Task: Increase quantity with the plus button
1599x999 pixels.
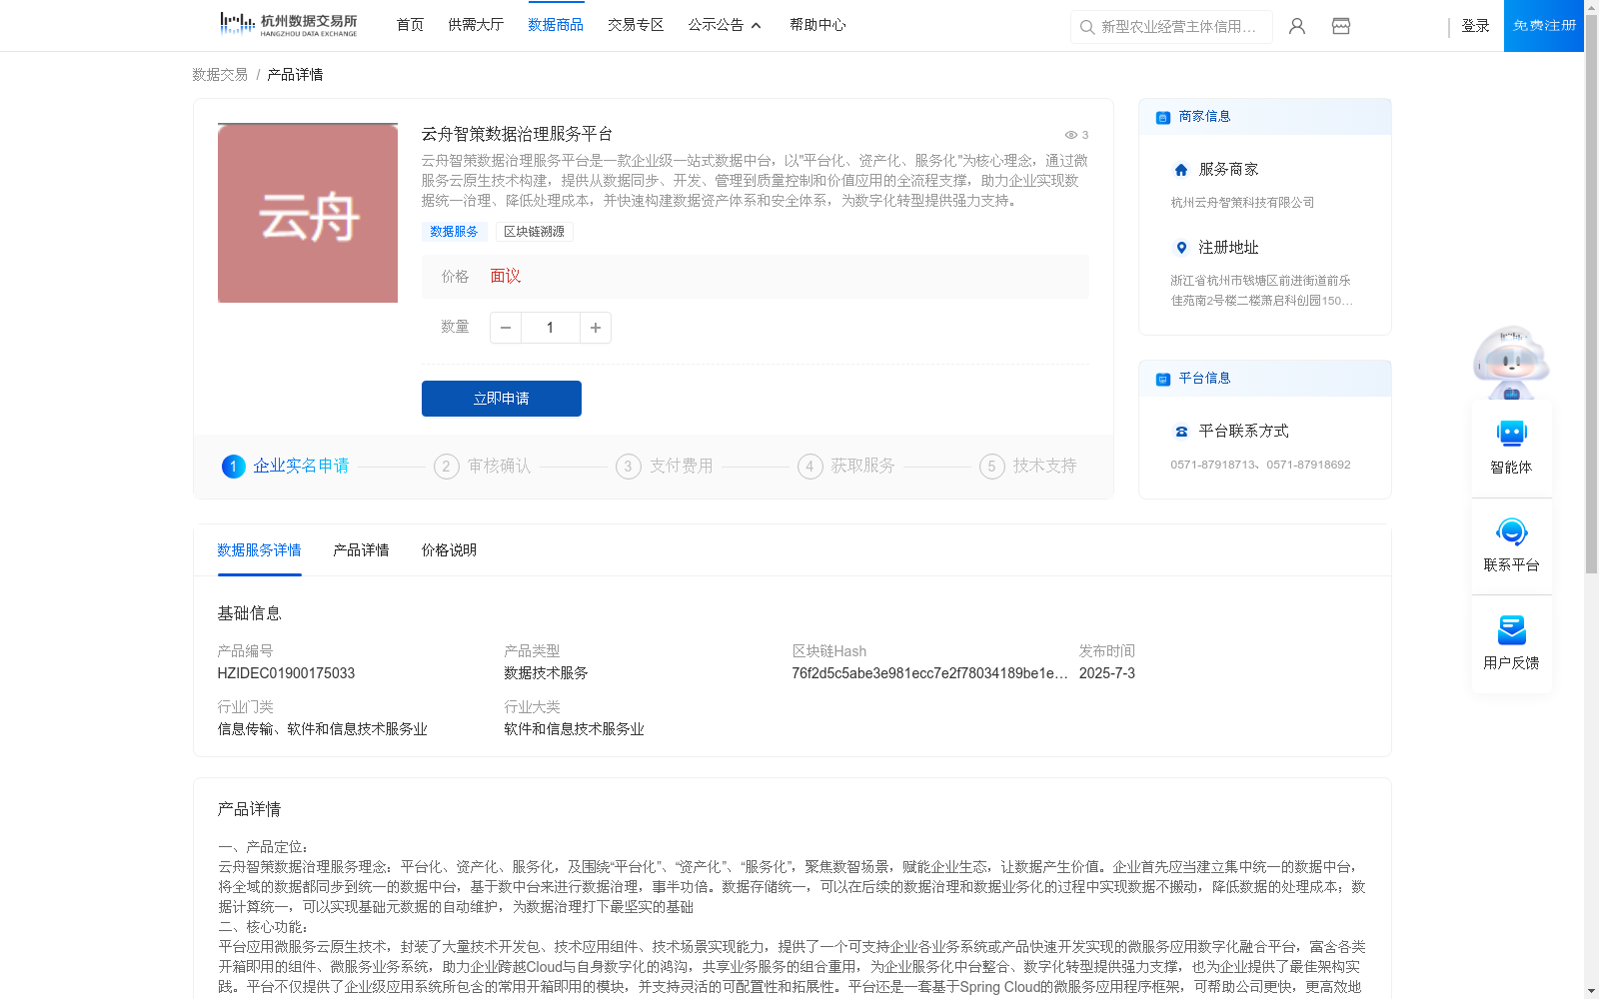Action: [596, 328]
